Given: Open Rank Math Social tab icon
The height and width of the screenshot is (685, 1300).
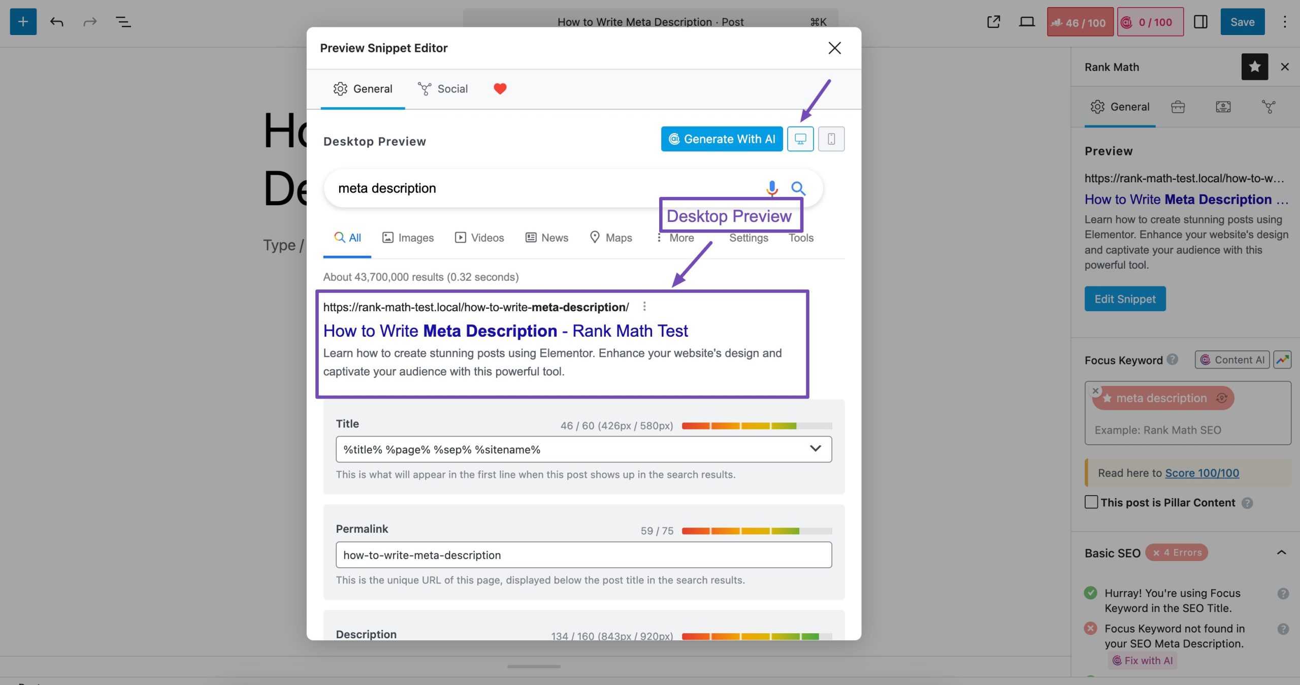Looking at the screenshot, I should click(x=1268, y=107).
